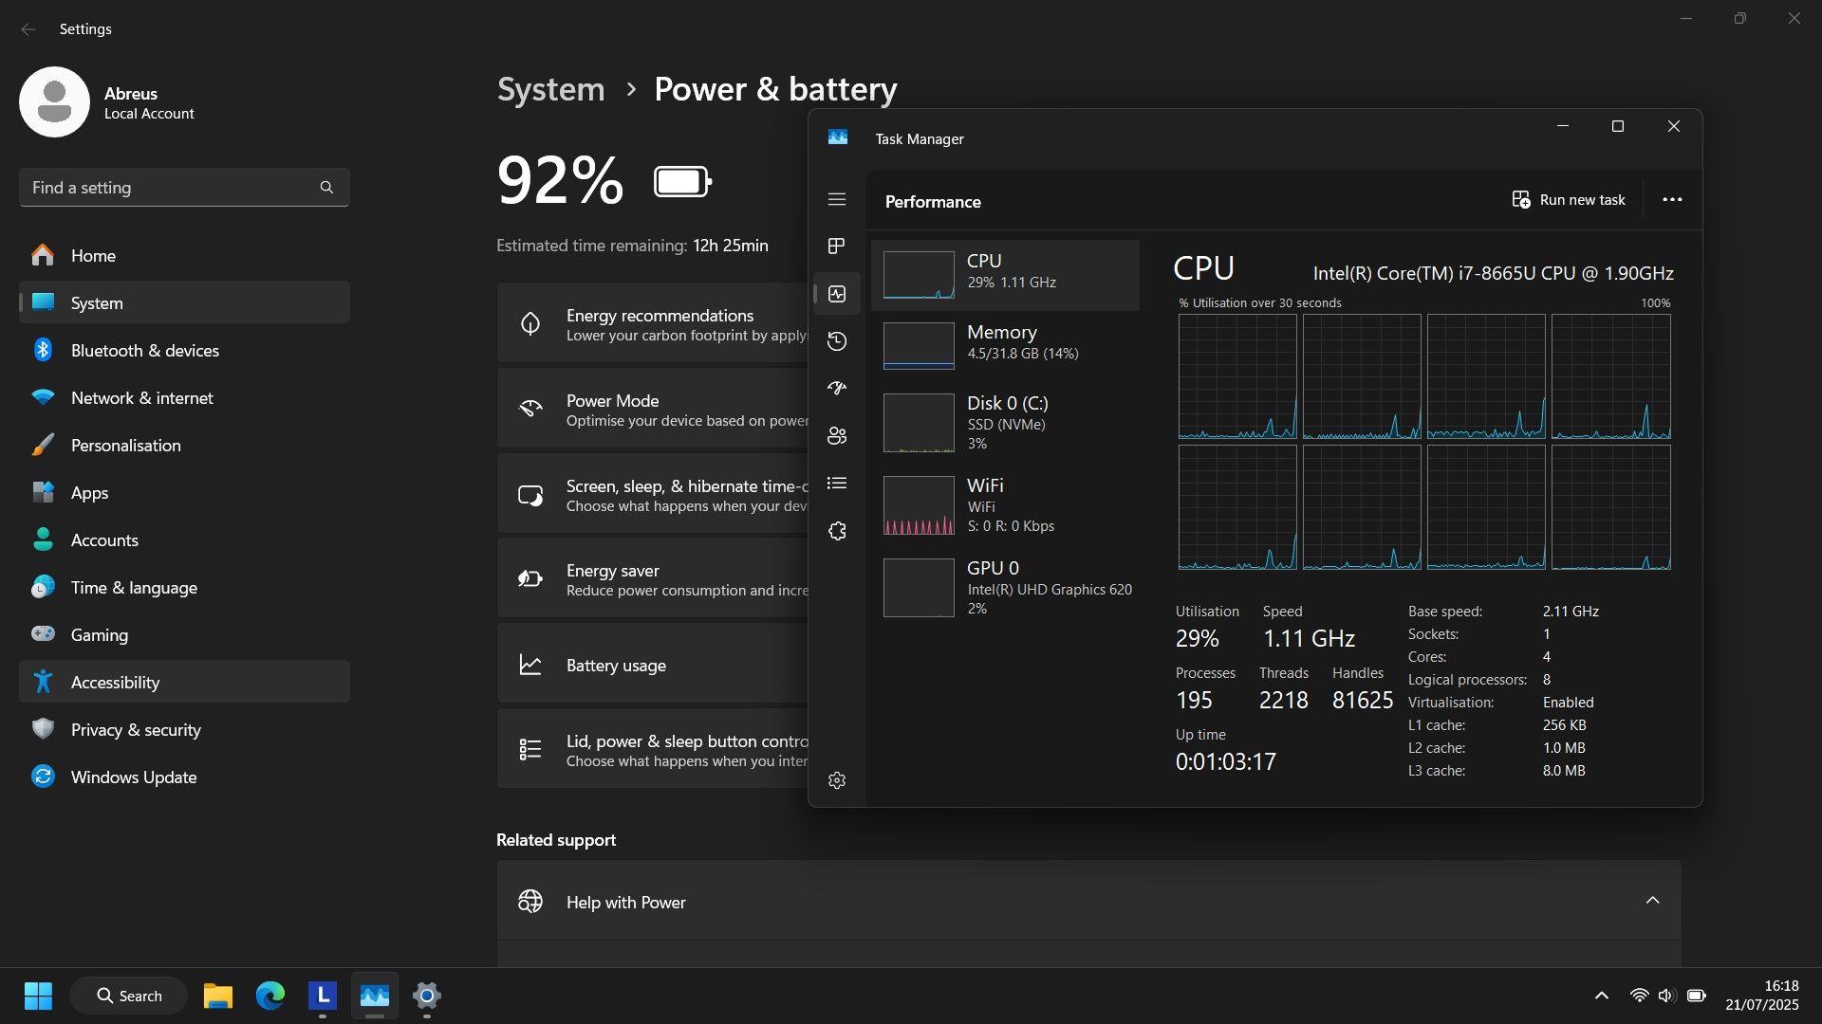Click WiFi icon in system tray
This screenshot has width=1822, height=1024.
pyautogui.click(x=1639, y=996)
